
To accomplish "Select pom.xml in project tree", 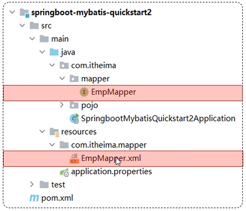I will tap(57, 198).
